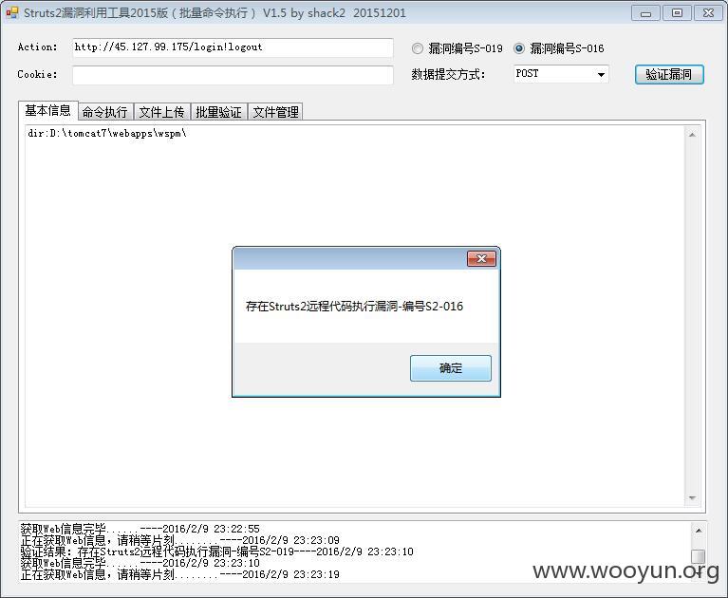Maximize the Struts2 tool window
The height and width of the screenshot is (598, 728).
[x=677, y=13]
